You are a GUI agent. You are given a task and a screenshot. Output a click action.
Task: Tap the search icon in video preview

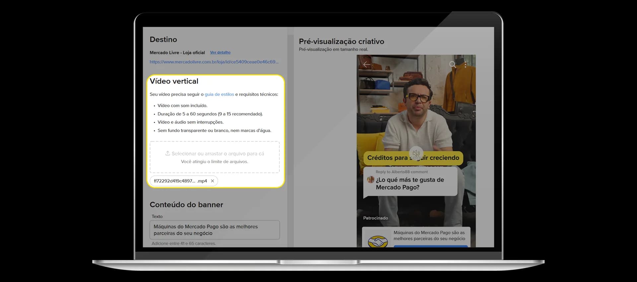pyautogui.click(x=453, y=64)
